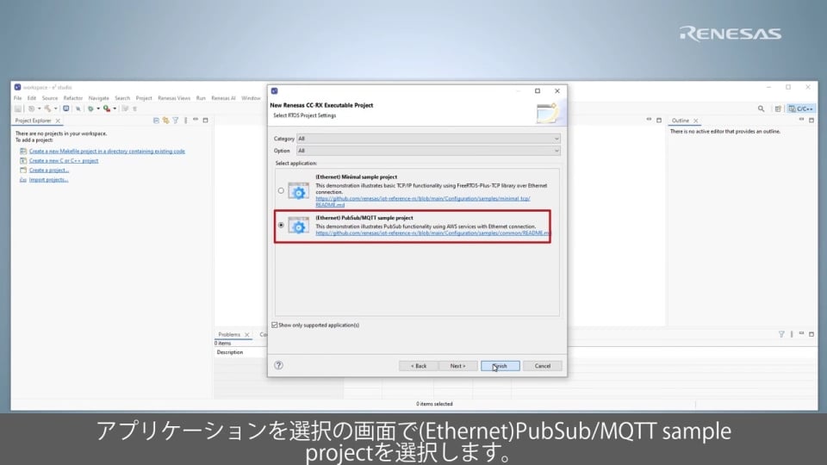
Task: Click the toolbar search magnifier icon
Action: click(762, 108)
